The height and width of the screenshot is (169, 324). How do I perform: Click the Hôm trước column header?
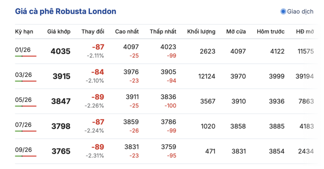(x=271, y=32)
